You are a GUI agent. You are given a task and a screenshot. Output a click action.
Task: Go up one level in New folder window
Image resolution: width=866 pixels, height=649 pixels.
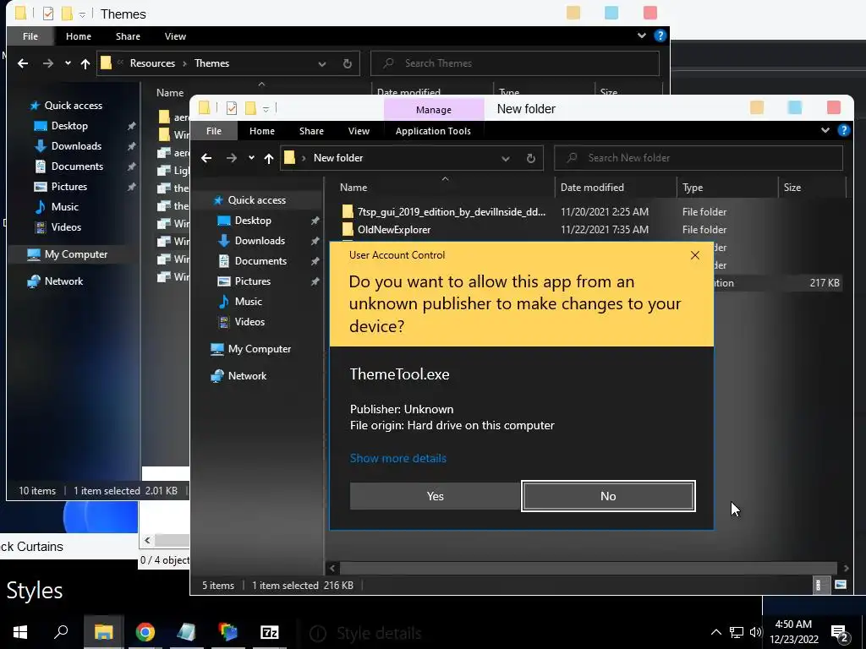click(269, 158)
